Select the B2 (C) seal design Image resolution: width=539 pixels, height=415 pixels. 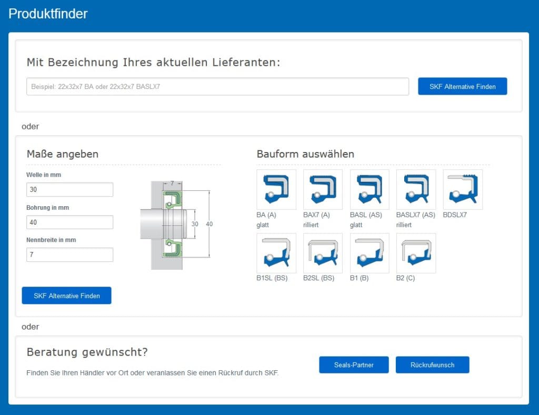click(416, 253)
